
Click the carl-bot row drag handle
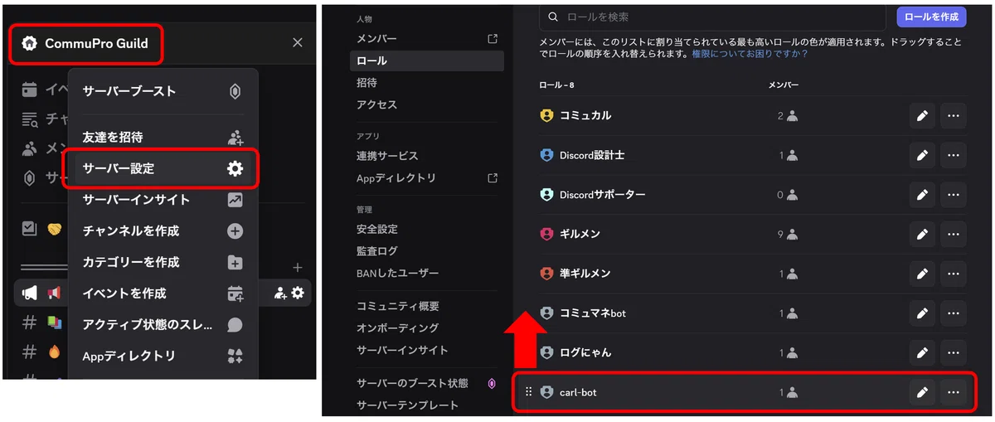click(529, 392)
